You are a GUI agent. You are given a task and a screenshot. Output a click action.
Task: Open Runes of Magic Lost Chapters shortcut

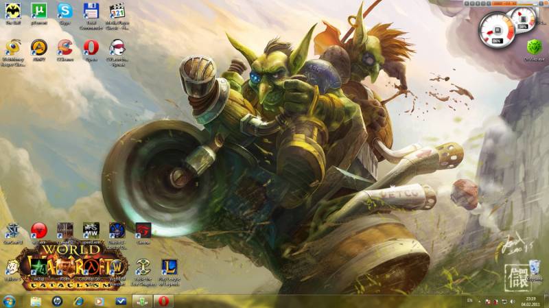click(143, 272)
